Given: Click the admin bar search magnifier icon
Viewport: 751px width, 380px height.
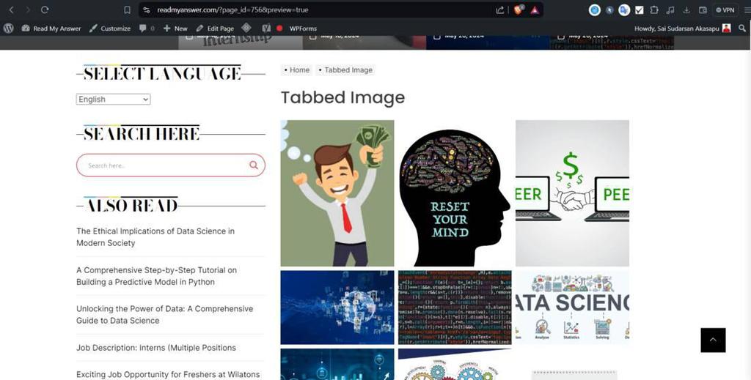Looking at the screenshot, I should pos(742,29).
